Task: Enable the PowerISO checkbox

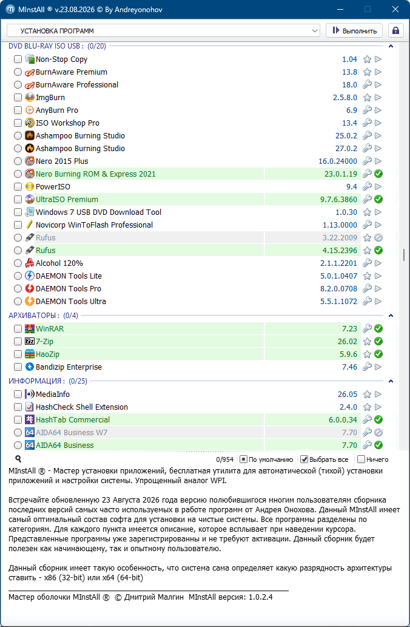Action: point(18,187)
